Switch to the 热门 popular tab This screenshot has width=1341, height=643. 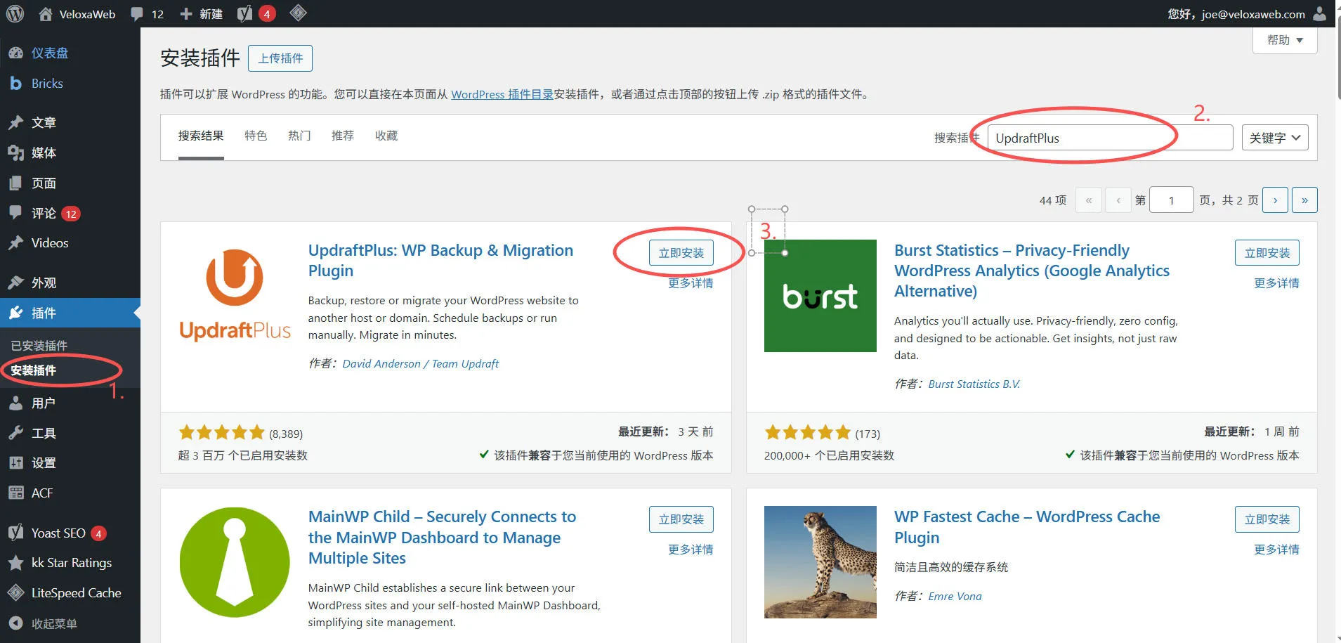(x=299, y=136)
